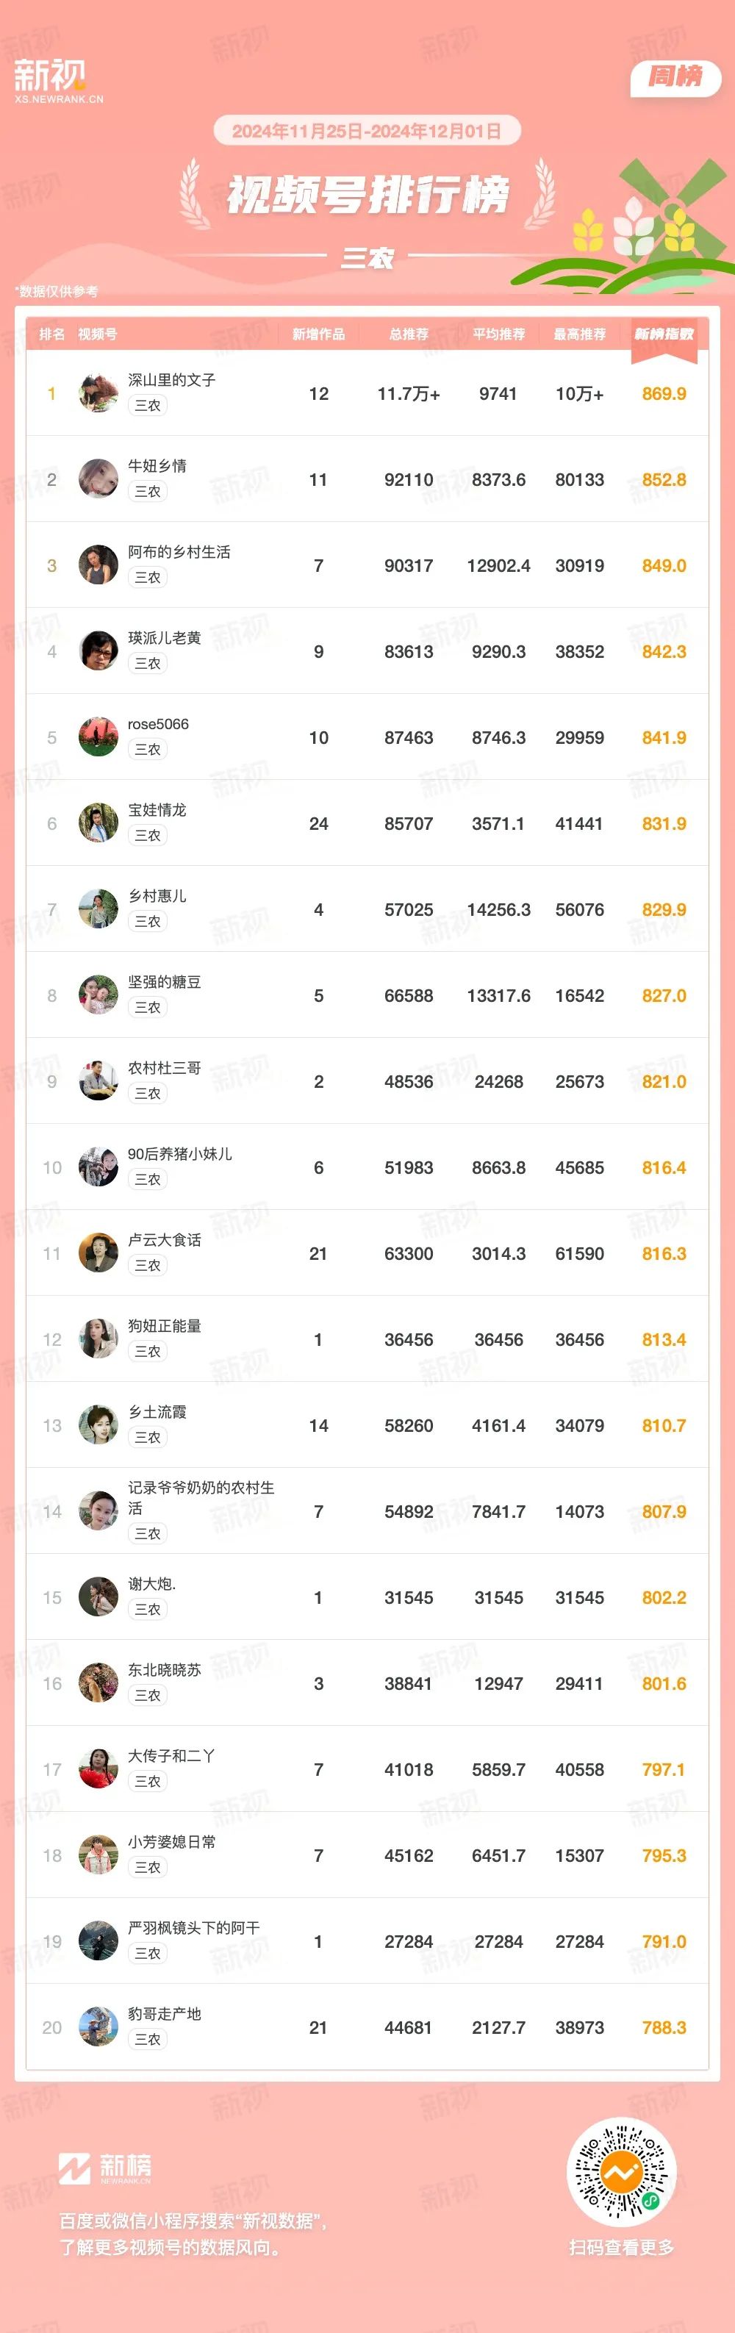Sort by the 新增作品 column header
This screenshot has width=735, height=2333.
(318, 334)
